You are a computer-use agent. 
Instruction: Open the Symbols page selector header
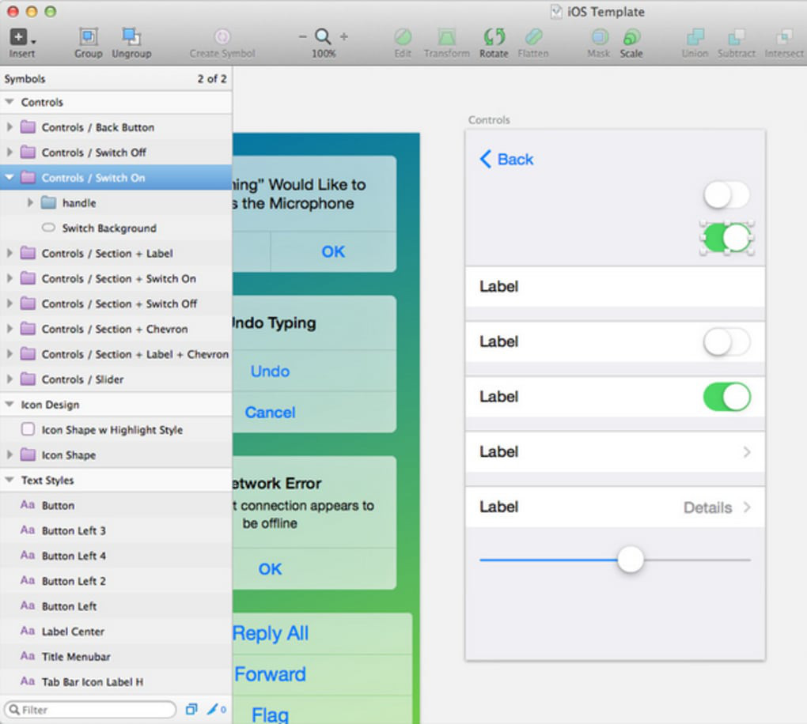(x=116, y=79)
